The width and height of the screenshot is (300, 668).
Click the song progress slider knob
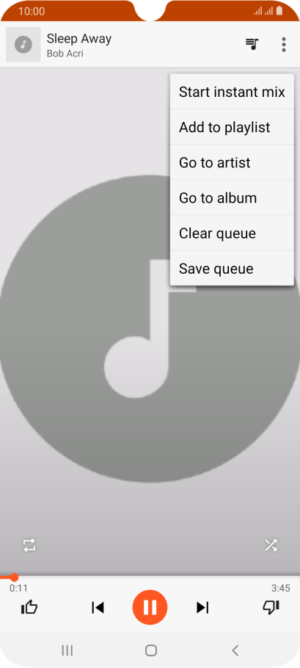14,577
